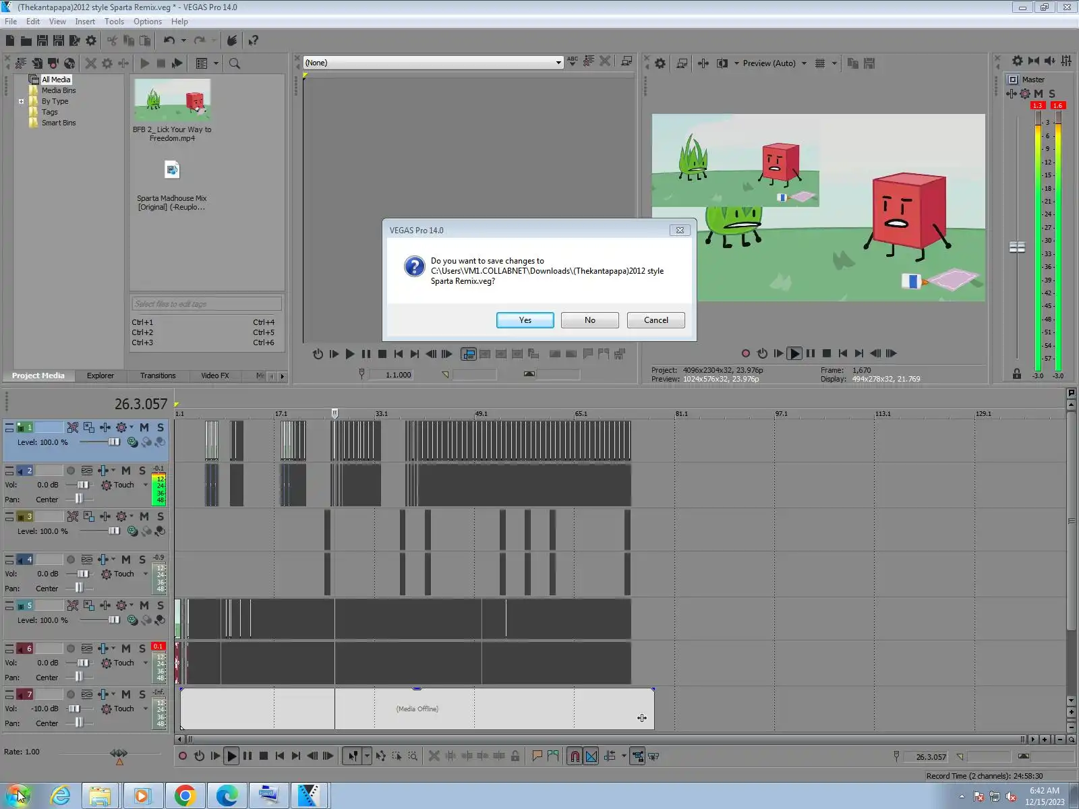Mute the Master bus
The width and height of the screenshot is (1079, 809).
(1039, 94)
